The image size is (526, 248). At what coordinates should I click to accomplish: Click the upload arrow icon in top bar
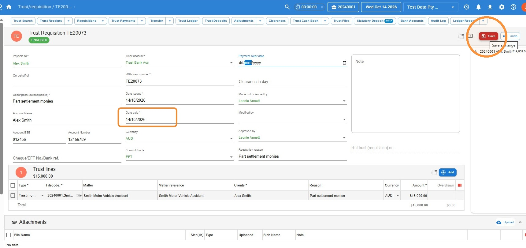490,7
